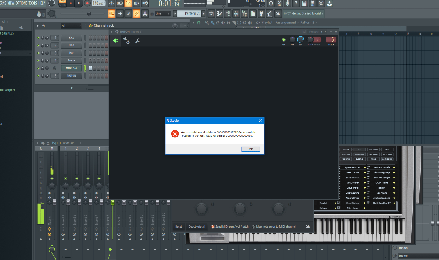Viewport: 439px width, 260px height.
Task: Click the save project floppy icon
Action: (x=304, y=4)
